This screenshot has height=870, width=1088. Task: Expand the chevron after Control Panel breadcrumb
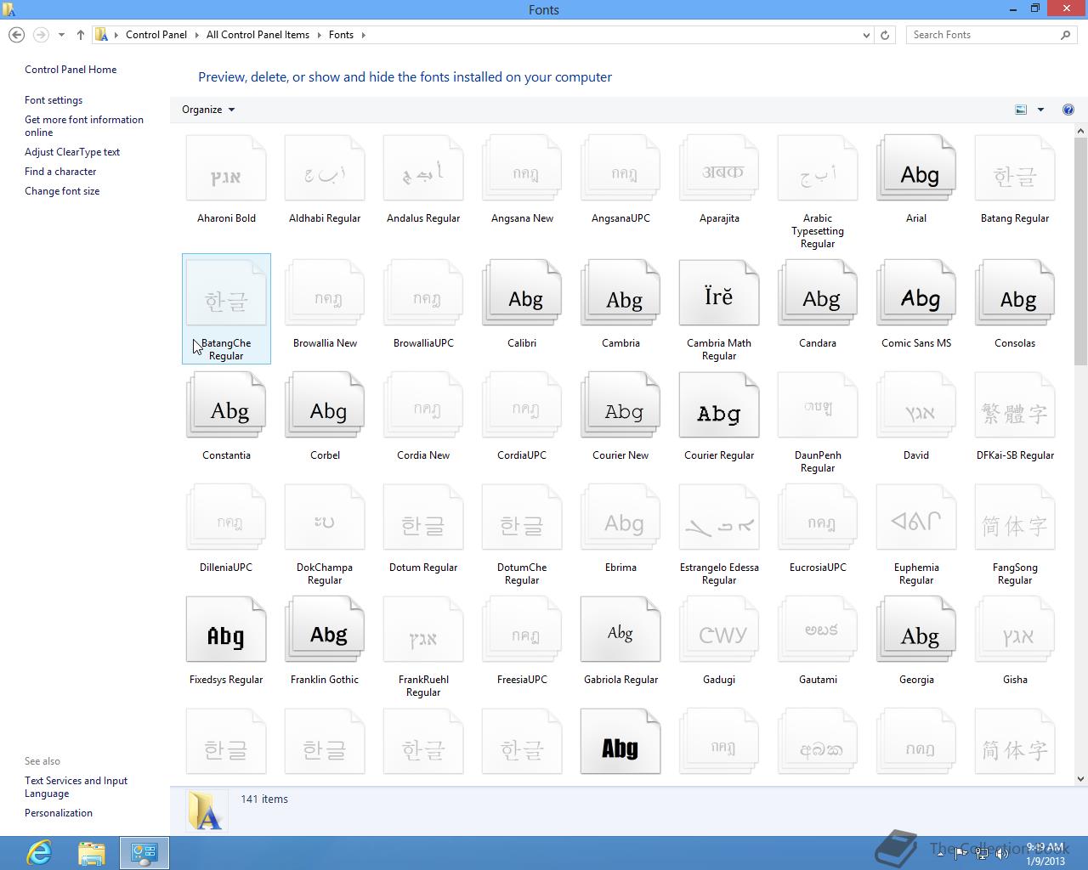point(196,35)
